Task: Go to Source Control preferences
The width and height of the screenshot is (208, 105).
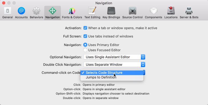Action: pos(132,13)
